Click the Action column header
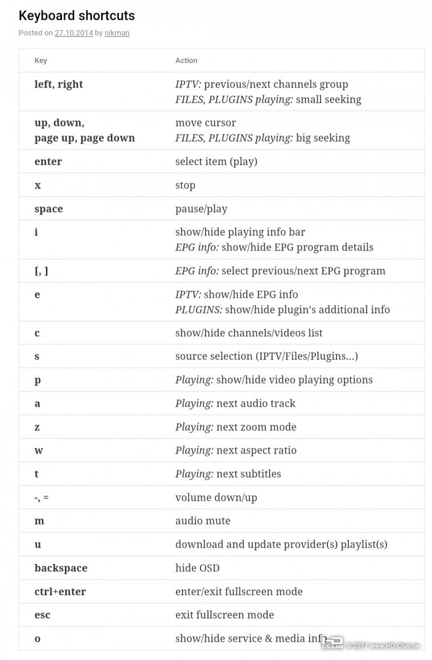432x660 pixels. point(186,60)
